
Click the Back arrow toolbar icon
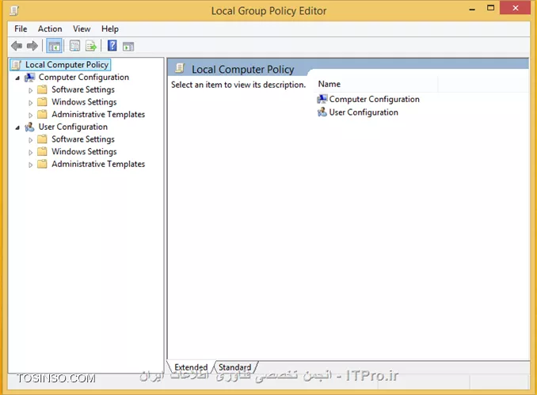17,46
